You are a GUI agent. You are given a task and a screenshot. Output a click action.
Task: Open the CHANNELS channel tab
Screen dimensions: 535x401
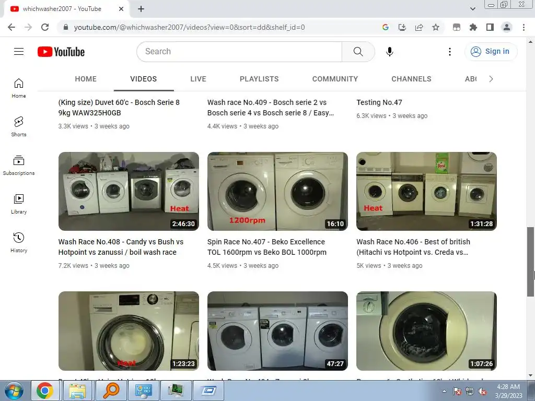coord(412,79)
